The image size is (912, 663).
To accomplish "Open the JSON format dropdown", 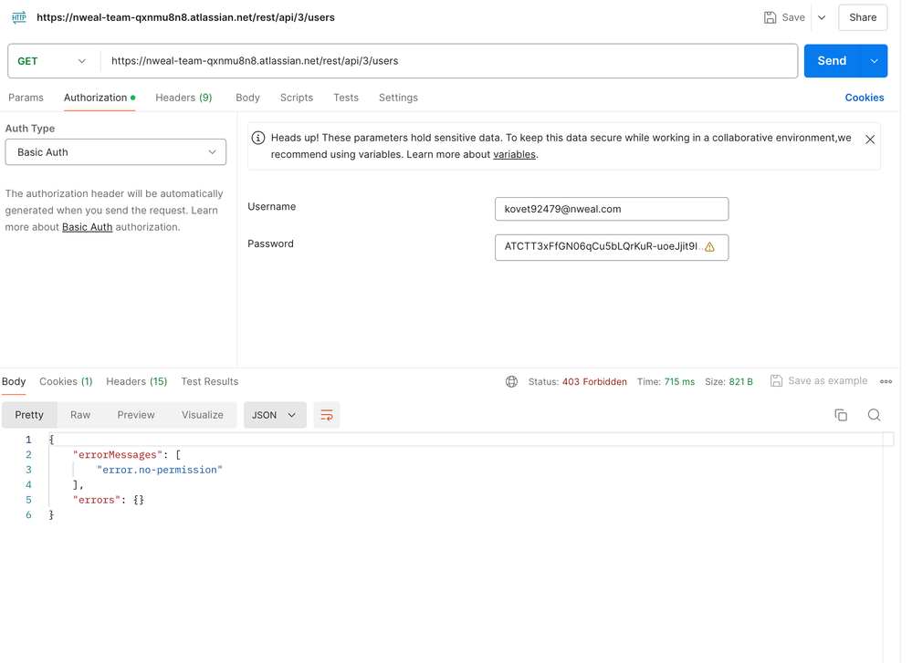I will (275, 415).
